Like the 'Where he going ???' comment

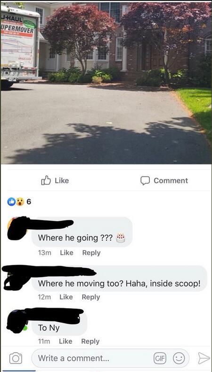tap(66, 253)
